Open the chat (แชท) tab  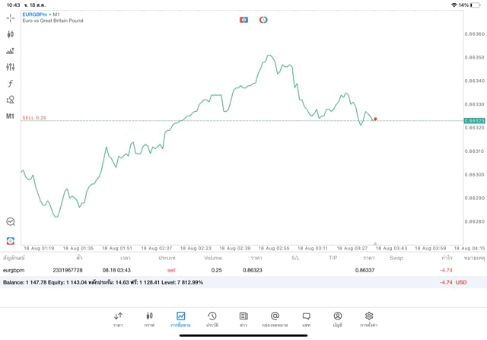click(x=306, y=319)
